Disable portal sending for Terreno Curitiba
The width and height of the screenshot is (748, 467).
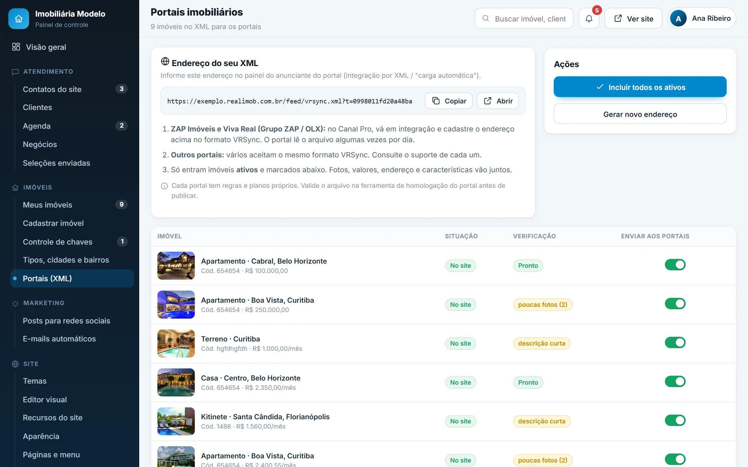pos(675,343)
